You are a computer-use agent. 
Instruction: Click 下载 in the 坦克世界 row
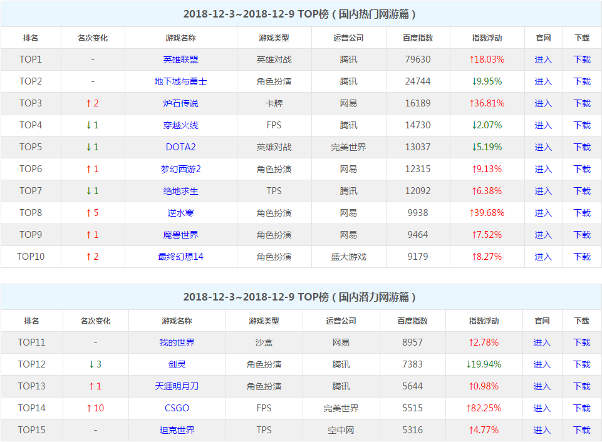tap(582, 429)
